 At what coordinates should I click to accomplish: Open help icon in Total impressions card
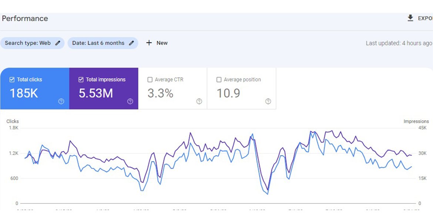130,102
